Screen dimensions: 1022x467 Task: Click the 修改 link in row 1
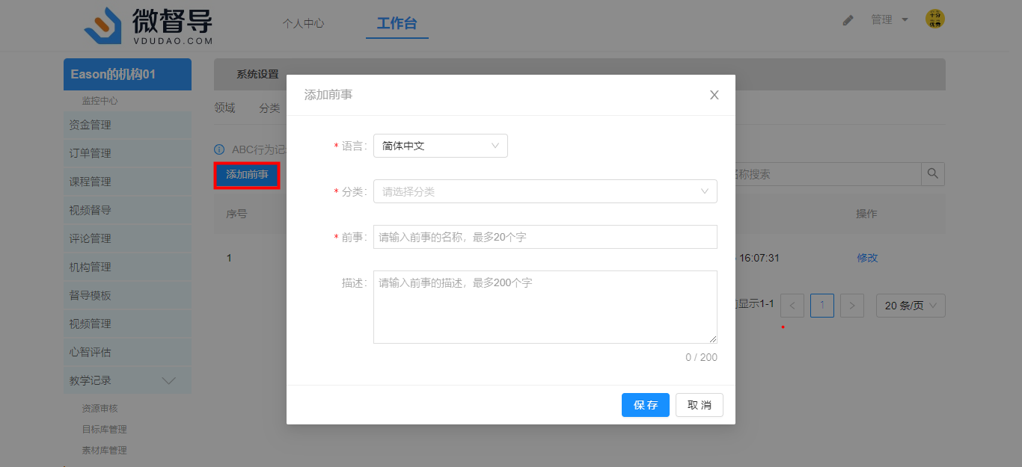[x=867, y=258]
